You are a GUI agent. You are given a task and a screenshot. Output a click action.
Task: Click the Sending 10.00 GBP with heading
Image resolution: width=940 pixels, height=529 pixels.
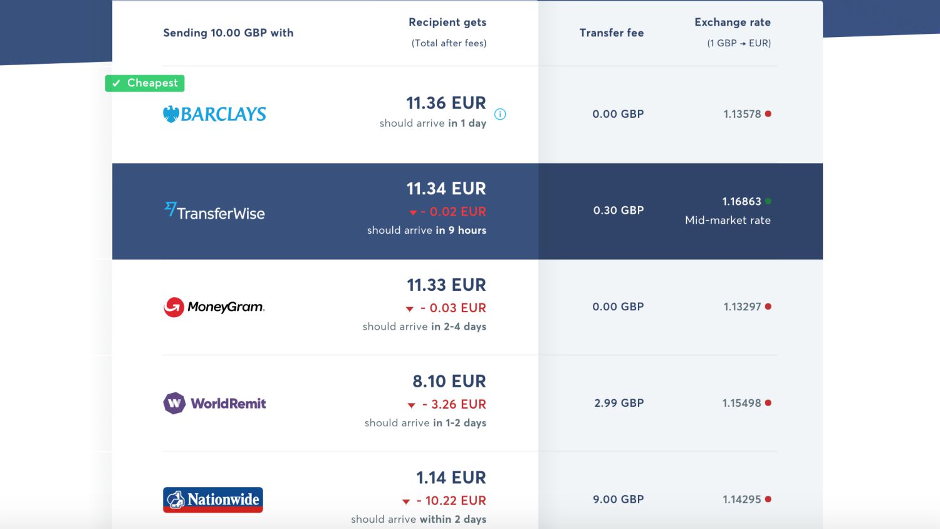pos(228,33)
